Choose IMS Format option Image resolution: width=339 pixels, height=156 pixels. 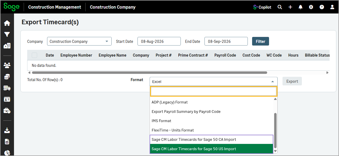click(x=211, y=121)
